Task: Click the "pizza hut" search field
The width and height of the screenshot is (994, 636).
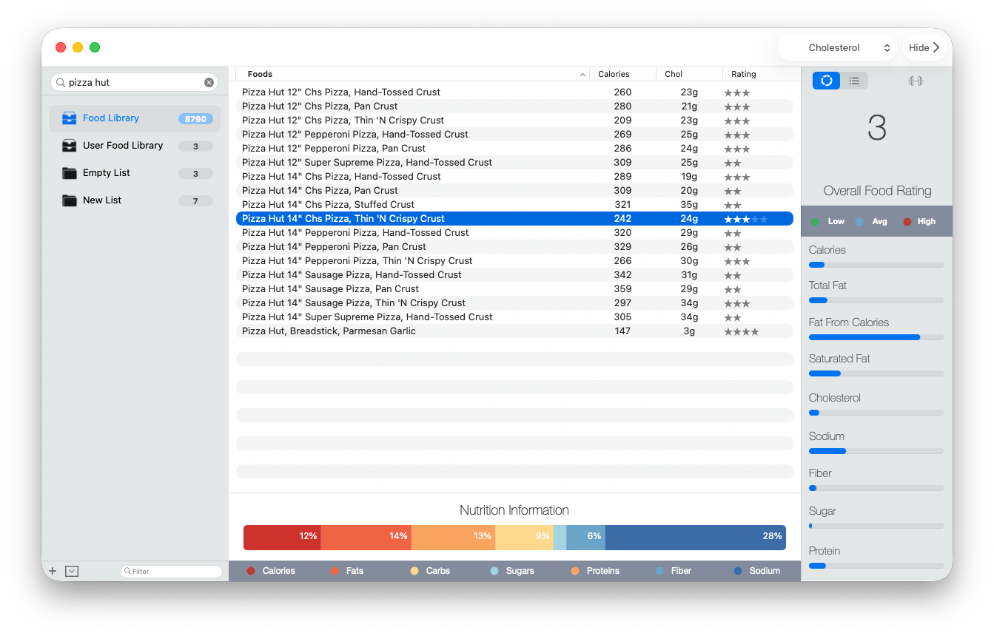Action: tap(134, 82)
